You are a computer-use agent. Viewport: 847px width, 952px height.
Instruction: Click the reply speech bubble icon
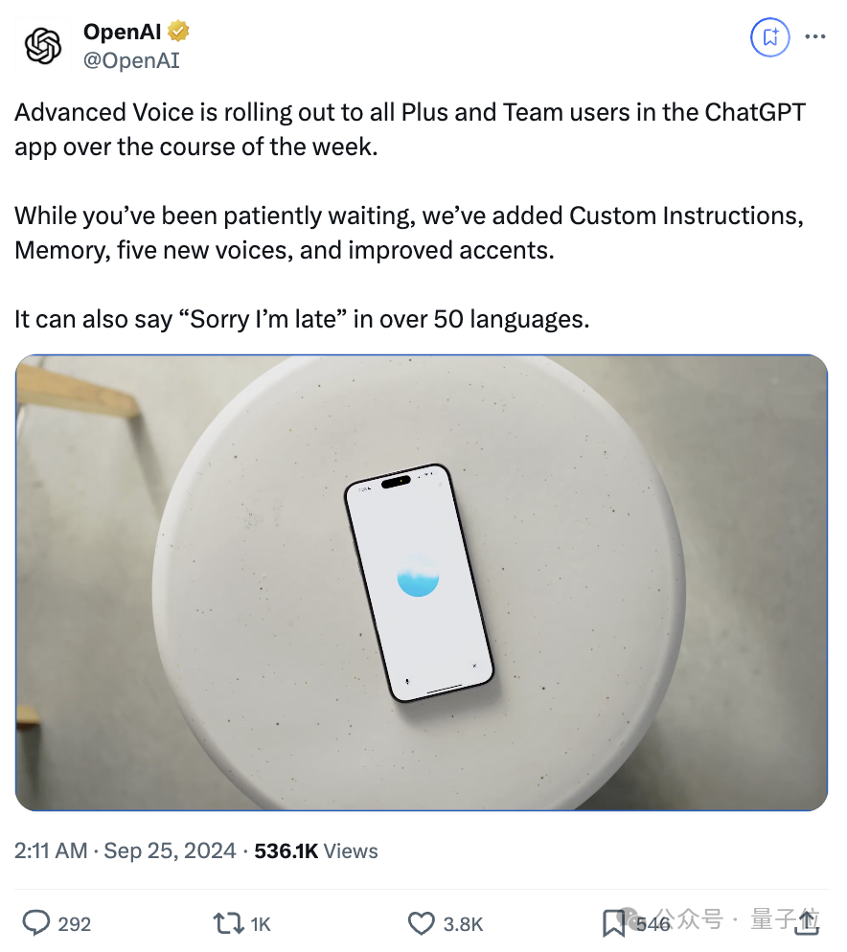coord(36,923)
